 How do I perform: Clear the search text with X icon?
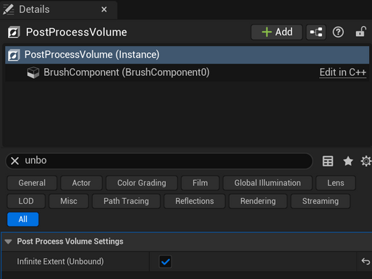point(14,160)
